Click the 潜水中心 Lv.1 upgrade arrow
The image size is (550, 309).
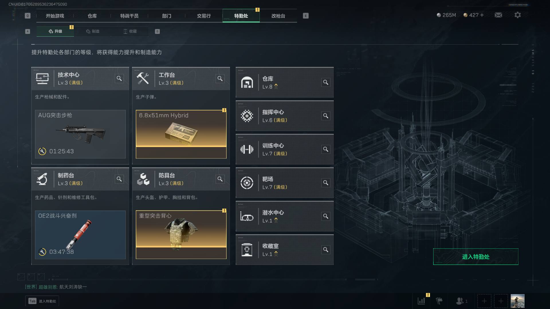pyautogui.click(x=276, y=220)
